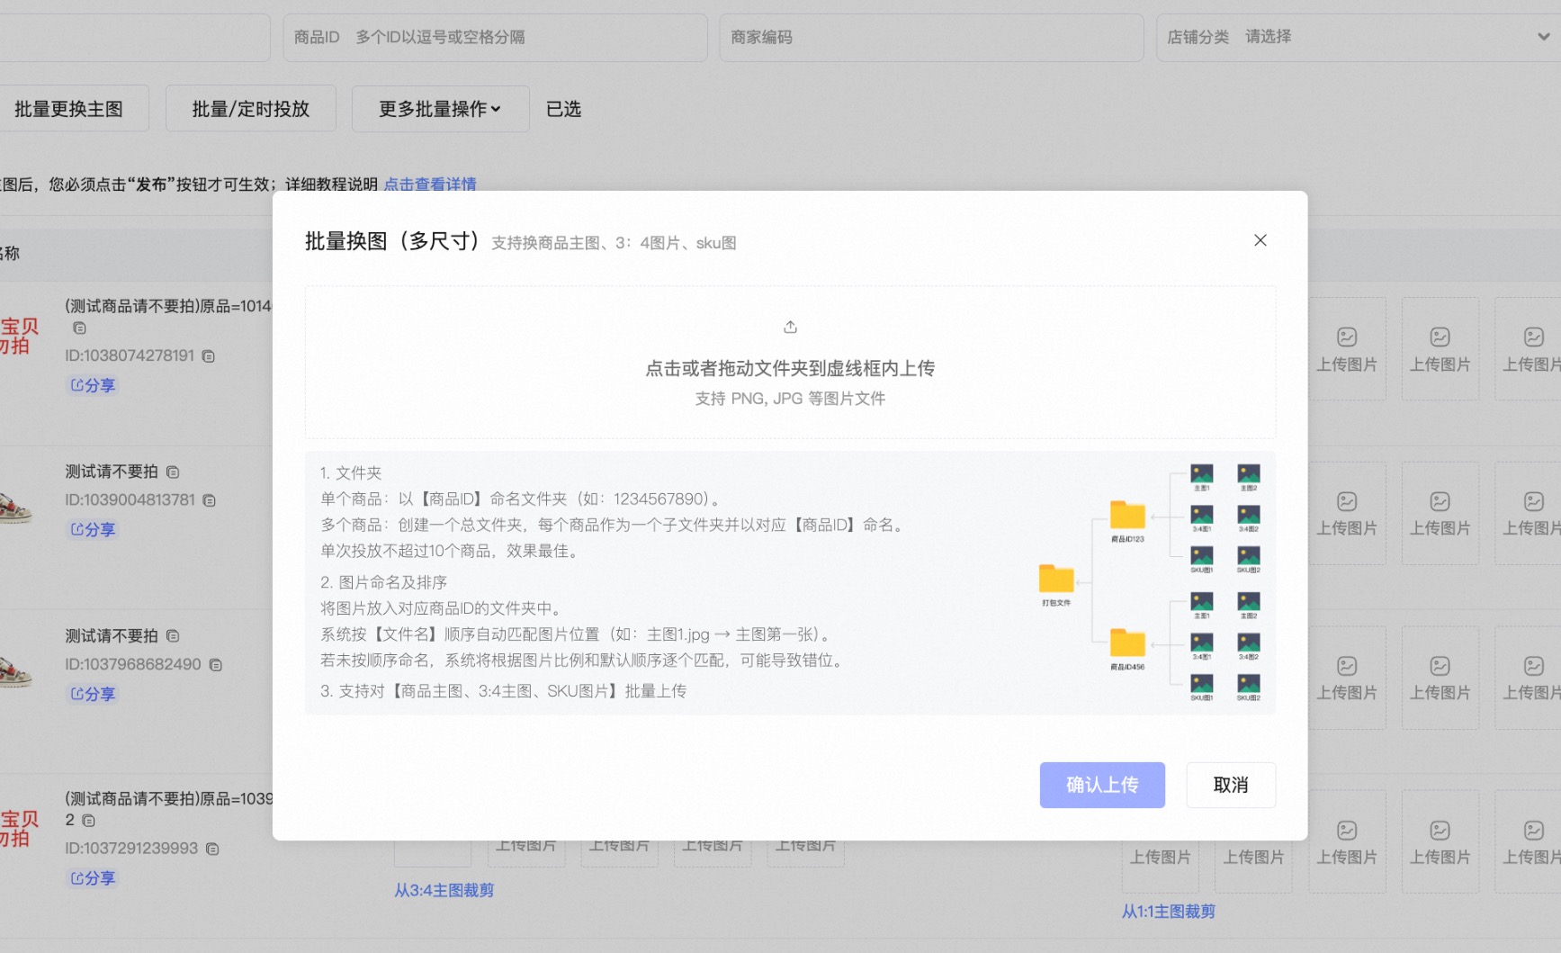This screenshot has height=953, width=1561.
Task: Share product with ID 1037968682490
Action: (x=93, y=694)
